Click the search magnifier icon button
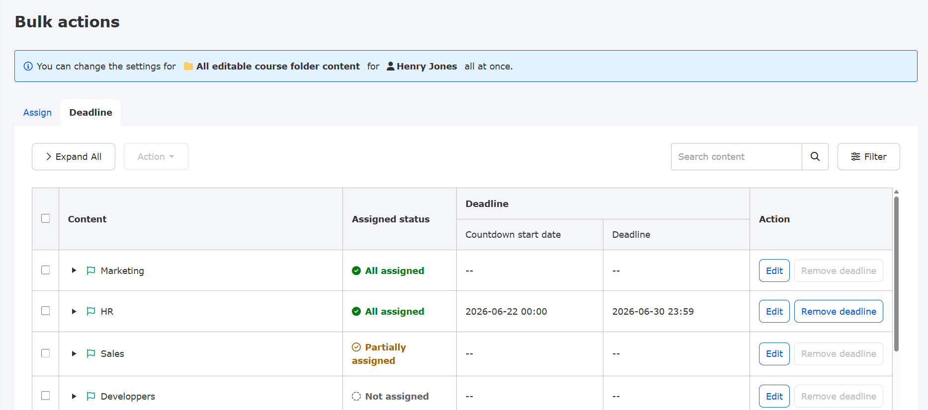 click(815, 156)
